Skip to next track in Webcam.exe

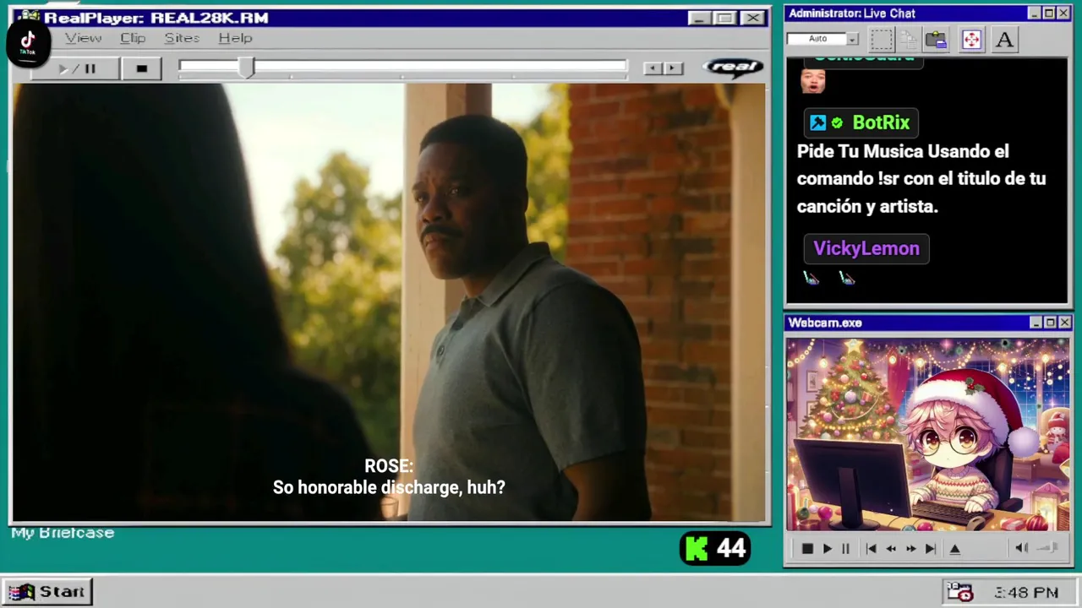point(930,549)
